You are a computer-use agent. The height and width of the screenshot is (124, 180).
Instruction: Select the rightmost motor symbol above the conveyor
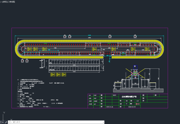coord(135,36)
